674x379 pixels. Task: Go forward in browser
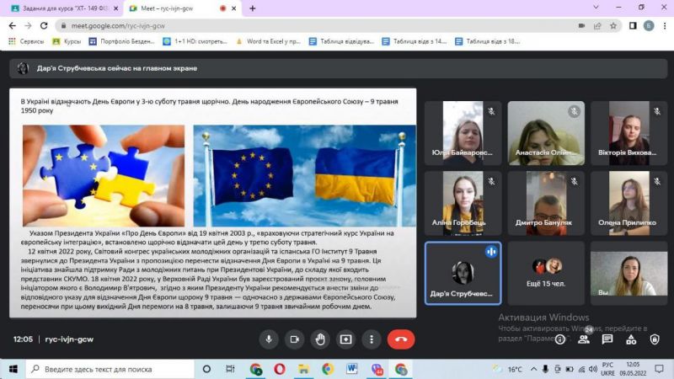click(28, 26)
